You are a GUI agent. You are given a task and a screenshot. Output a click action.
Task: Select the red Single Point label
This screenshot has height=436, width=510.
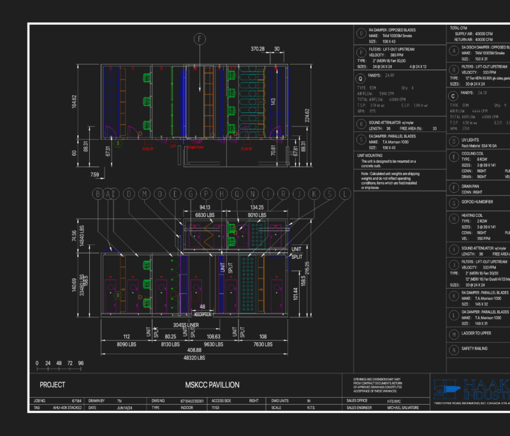pos(196,147)
